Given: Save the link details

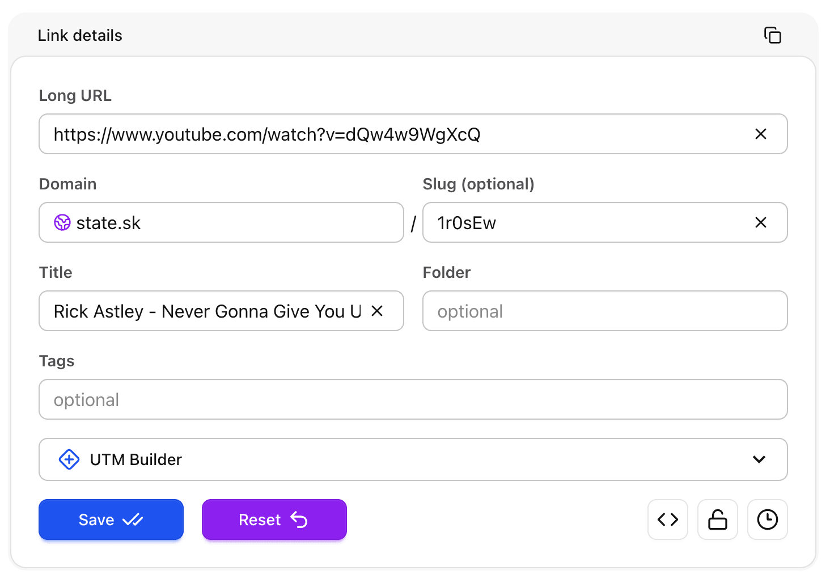Looking at the screenshot, I should (111, 519).
